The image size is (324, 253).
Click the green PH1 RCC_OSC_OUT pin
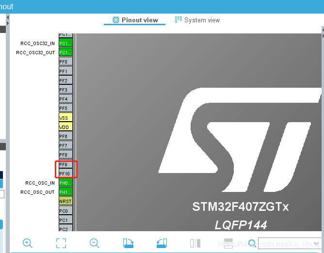(65, 192)
